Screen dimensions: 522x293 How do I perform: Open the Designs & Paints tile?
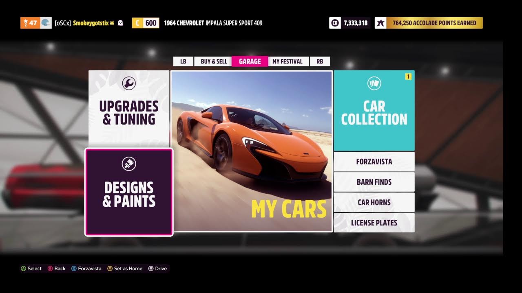(129, 192)
